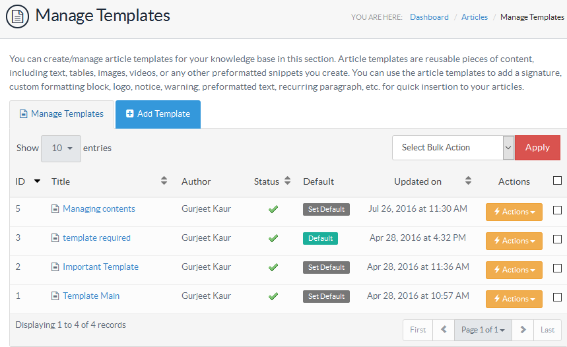Open Actions dropdown for Template Main
567x347 pixels.
(514, 299)
